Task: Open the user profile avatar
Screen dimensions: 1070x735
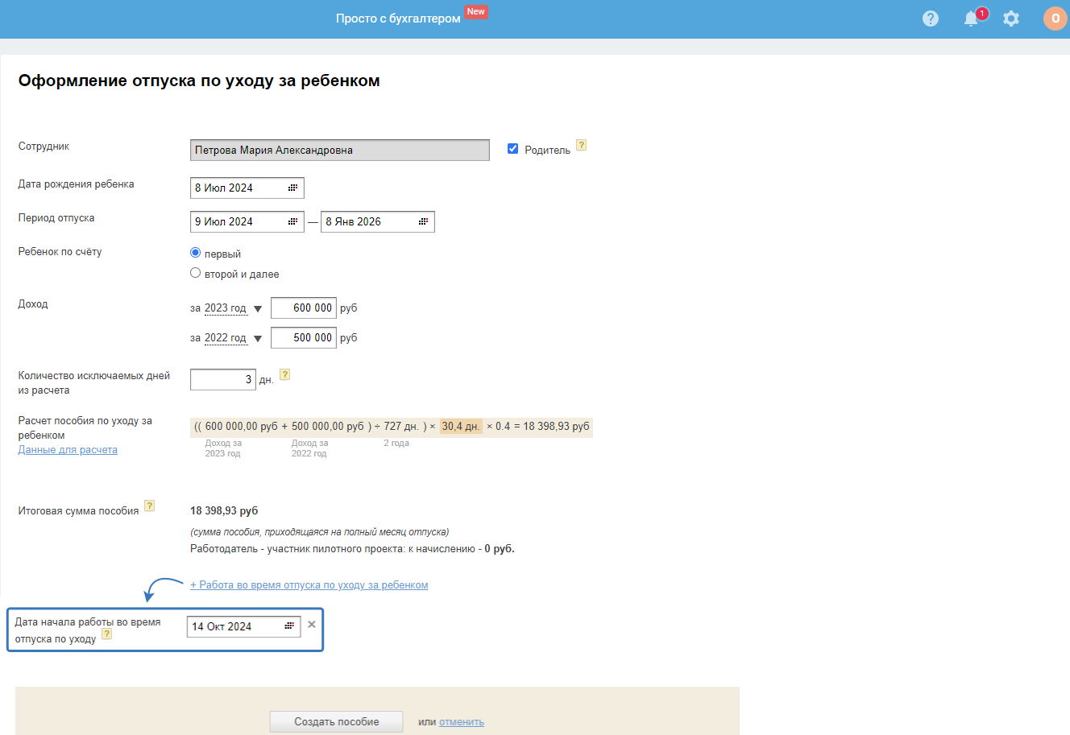Action: (x=1055, y=19)
